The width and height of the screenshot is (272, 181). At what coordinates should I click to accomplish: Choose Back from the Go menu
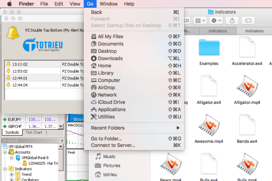pos(134,12)
